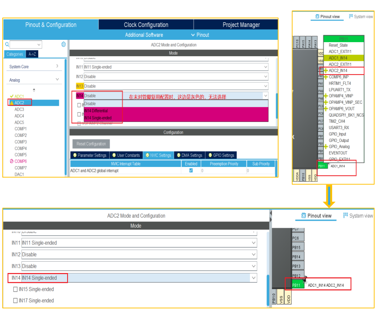Screen dimensions: 379x321
Task: Click the VDDA pin at the chip's bottom edge
Action: pyautogui.click(x=297, y=175)
